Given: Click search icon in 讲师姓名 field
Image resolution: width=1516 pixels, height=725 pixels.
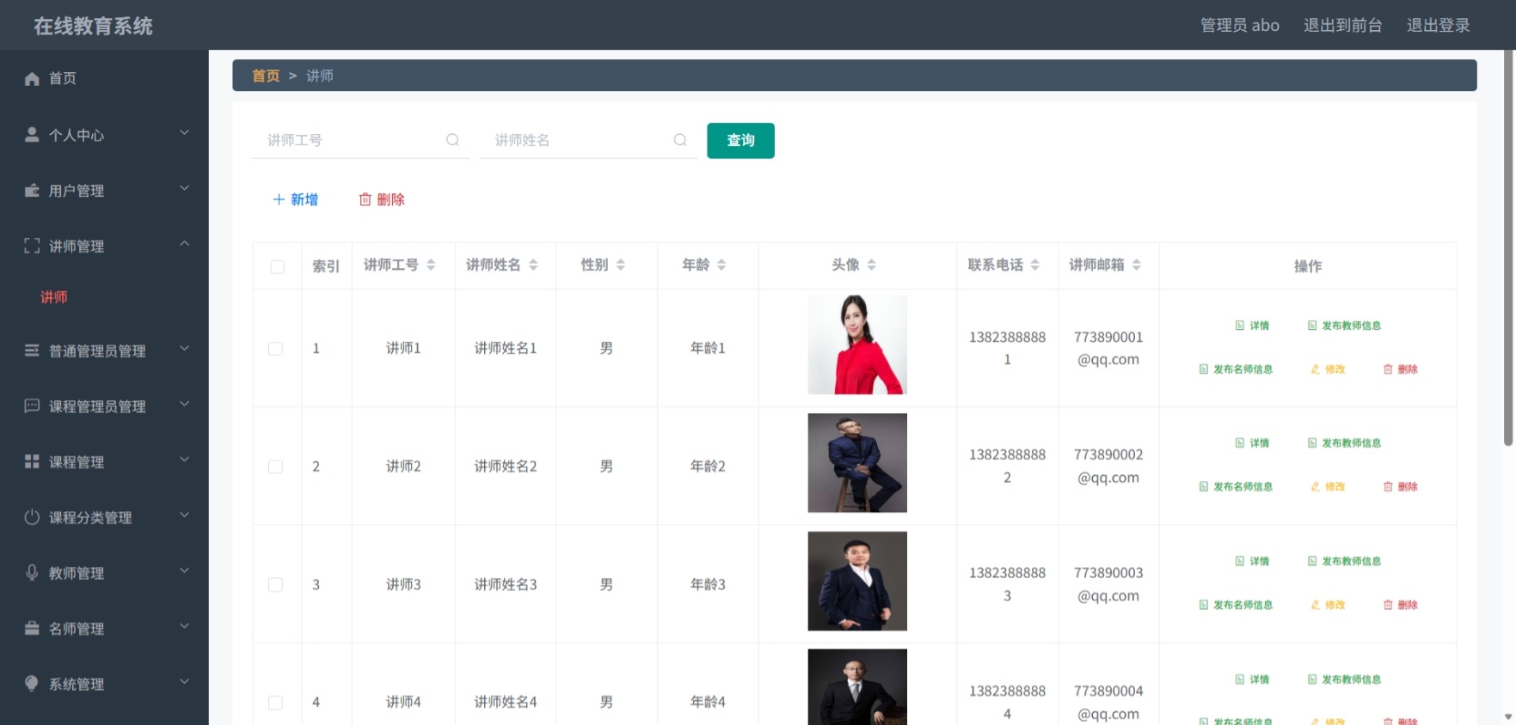Looking at the screenshot, I should 680,140.
